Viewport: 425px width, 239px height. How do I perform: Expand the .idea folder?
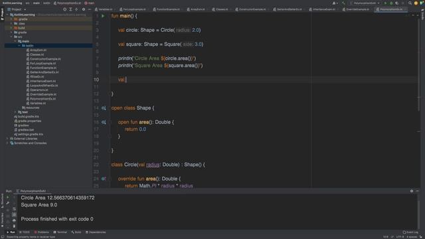click(11, 24)
